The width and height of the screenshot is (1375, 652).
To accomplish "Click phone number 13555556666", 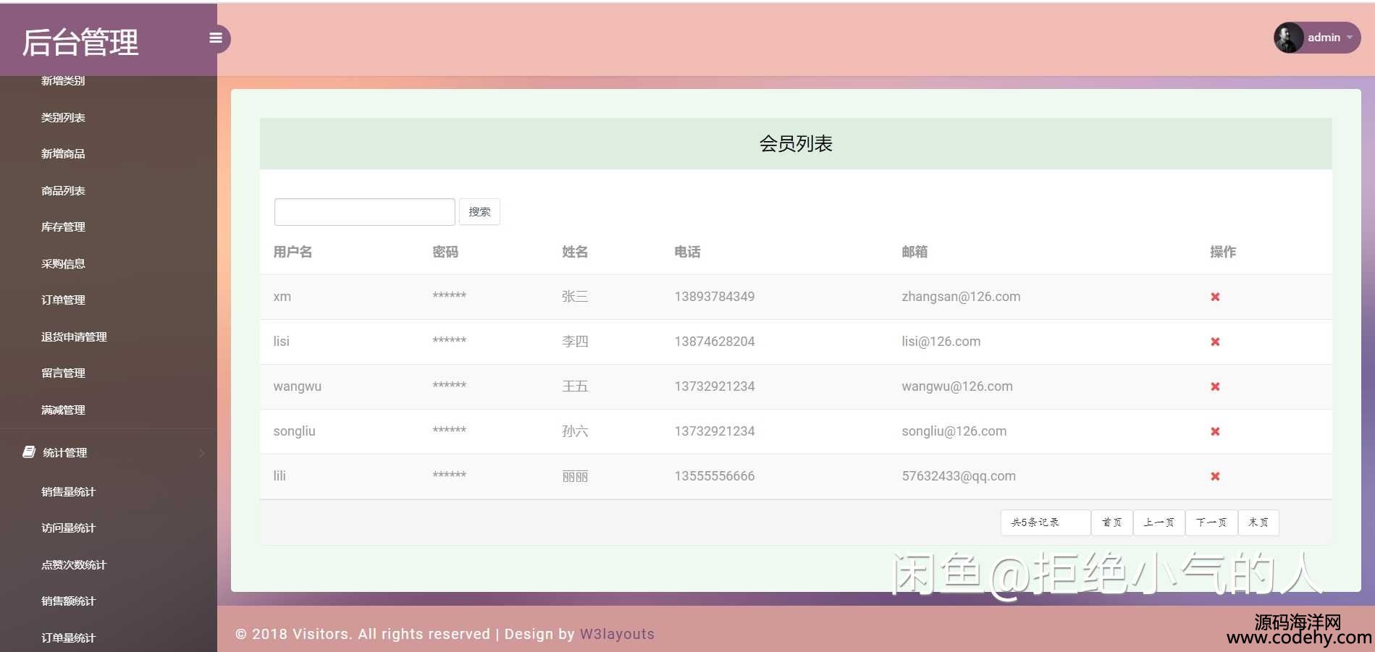I will coord(715,476).
